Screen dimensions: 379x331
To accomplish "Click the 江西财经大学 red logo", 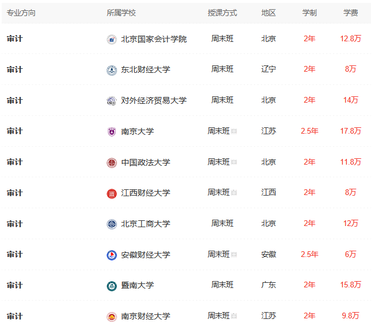I will tap(112, 194).
